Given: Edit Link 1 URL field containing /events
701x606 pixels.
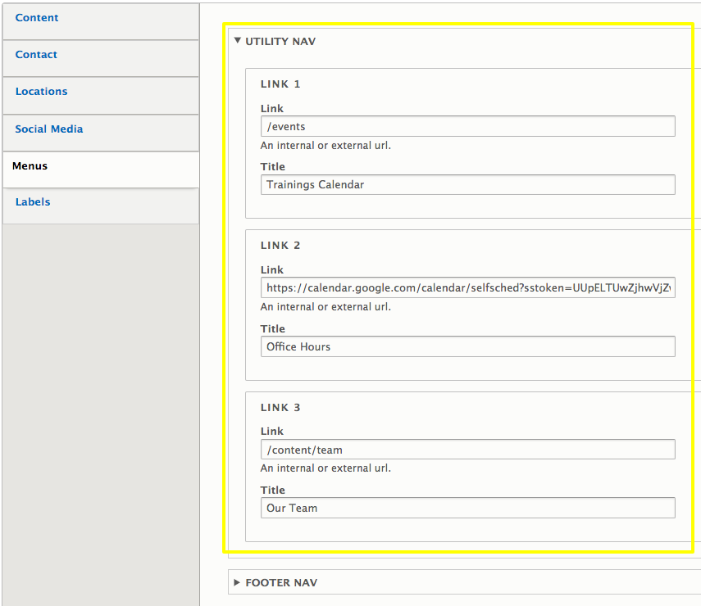Looking at the screenshot, I should [x=467, y=126].
